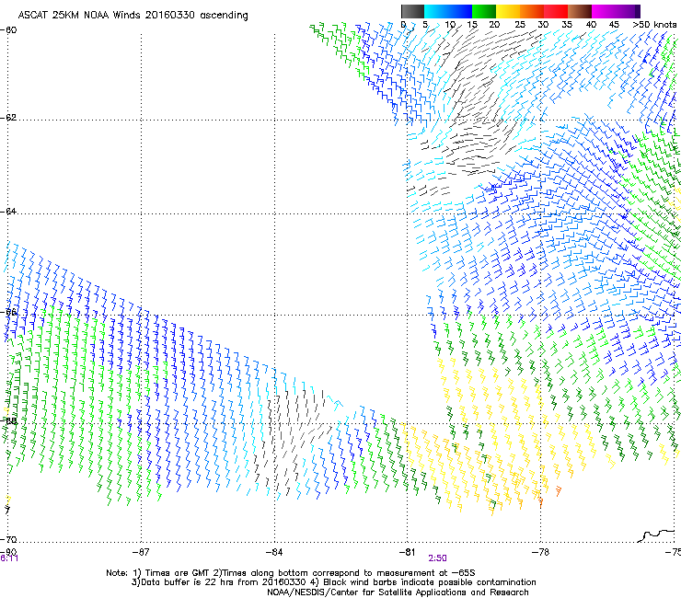Click the title 'ASCAT 25KM NOAA Winds 20160330 ascending'
681x598 pixels.
point(133,16)
